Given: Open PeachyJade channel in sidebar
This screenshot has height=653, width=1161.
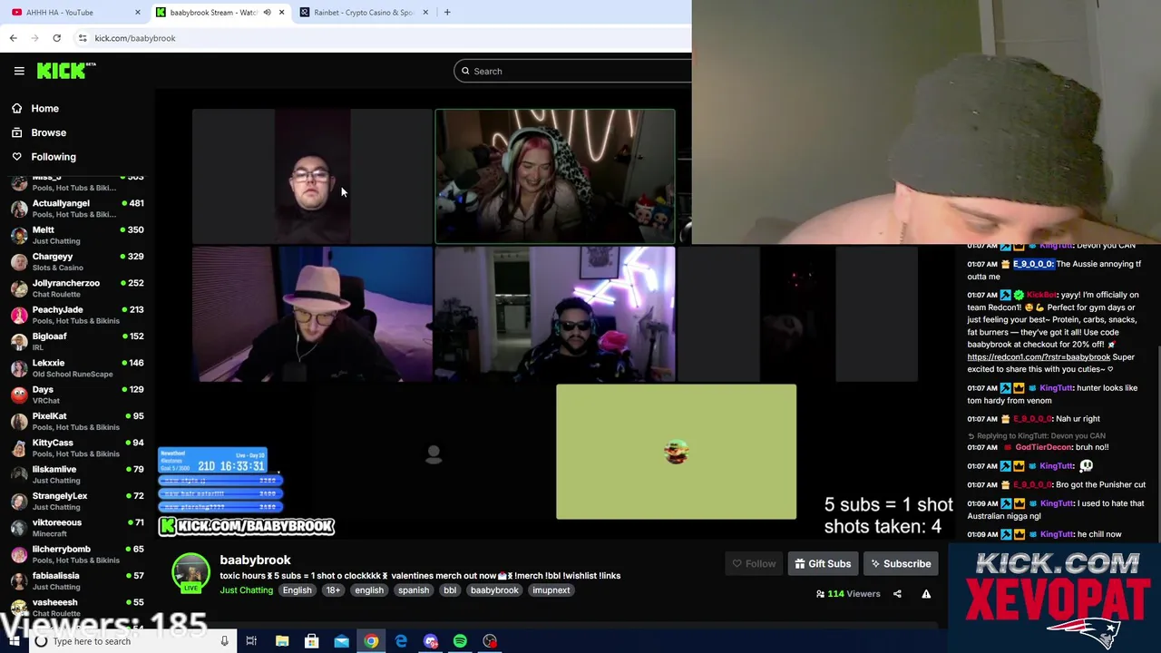Looking at the screenshot, I should (x=77, y=315).
